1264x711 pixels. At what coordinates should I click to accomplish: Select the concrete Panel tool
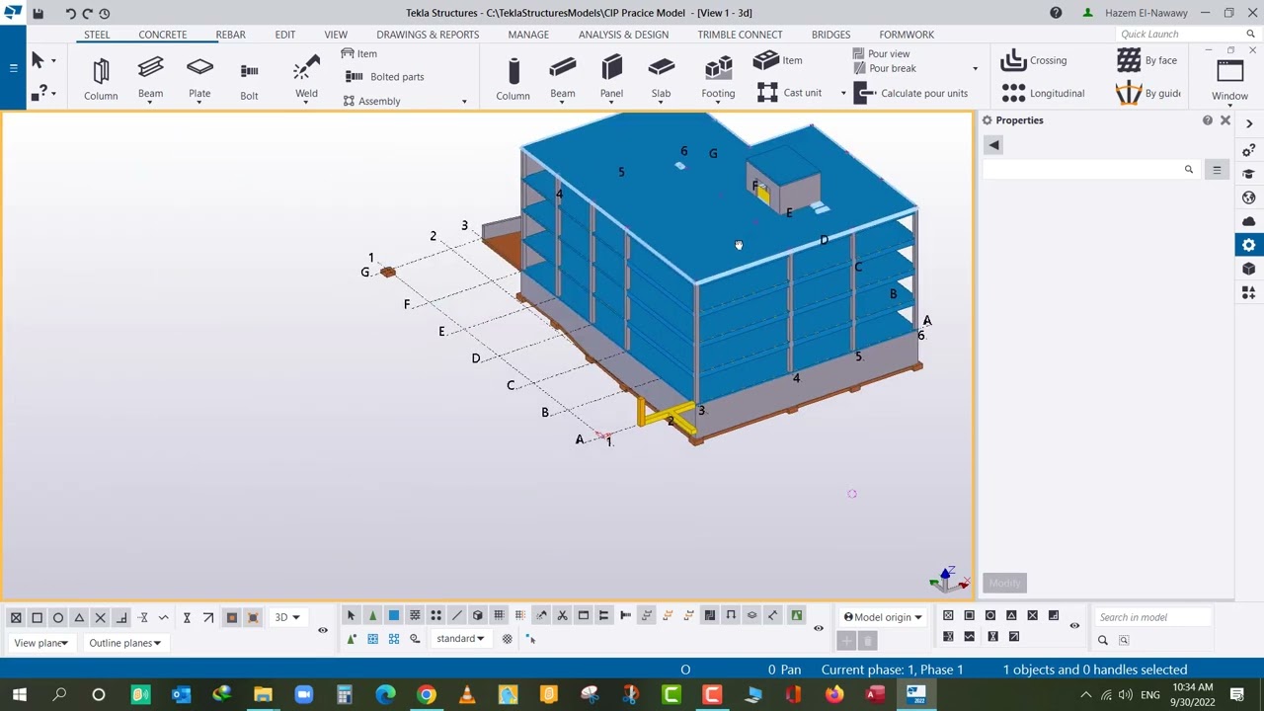(611, 78)
